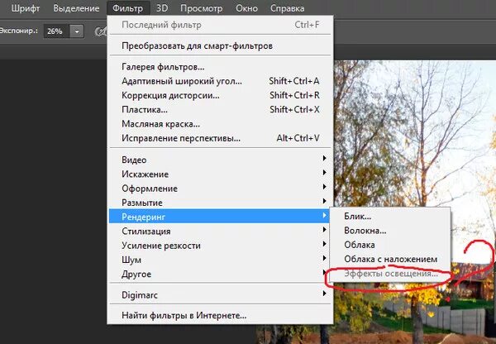Image resolution: width=496 pixels, height=344 pixels.
Task: Choose Блик... in render submenu
Action: [x=390, y=217]
